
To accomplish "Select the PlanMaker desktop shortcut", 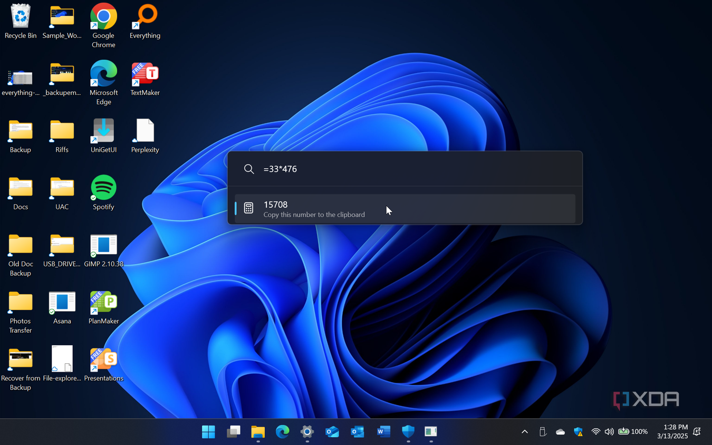I will 103,307.
